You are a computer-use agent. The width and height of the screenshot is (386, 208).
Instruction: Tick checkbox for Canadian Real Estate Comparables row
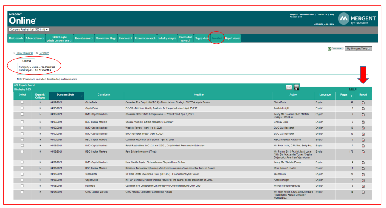pos(22,114)
